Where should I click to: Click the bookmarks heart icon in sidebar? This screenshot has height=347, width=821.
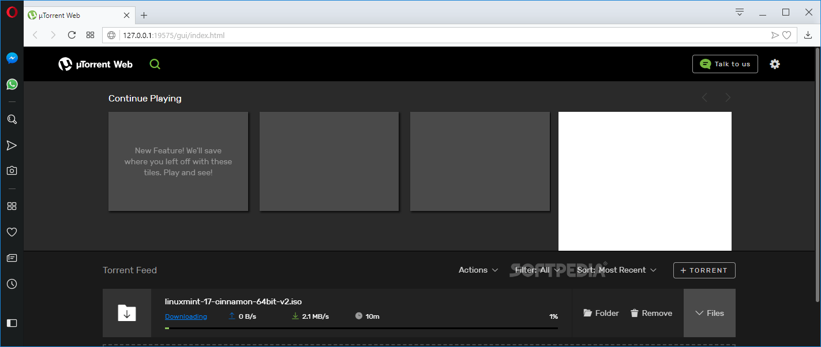tap(12, 232)
